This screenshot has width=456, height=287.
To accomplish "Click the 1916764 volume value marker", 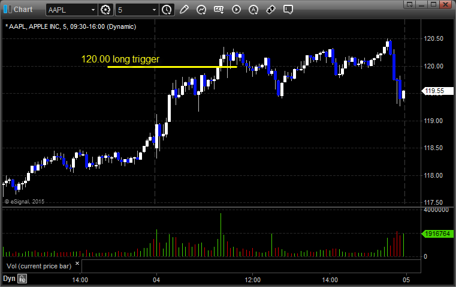I will pos(437,234).
